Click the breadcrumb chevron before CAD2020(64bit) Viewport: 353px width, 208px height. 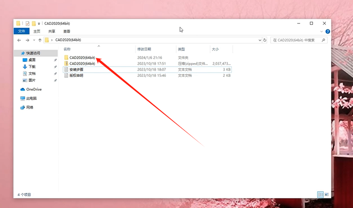pyautogui.click(x=52, y=40)
